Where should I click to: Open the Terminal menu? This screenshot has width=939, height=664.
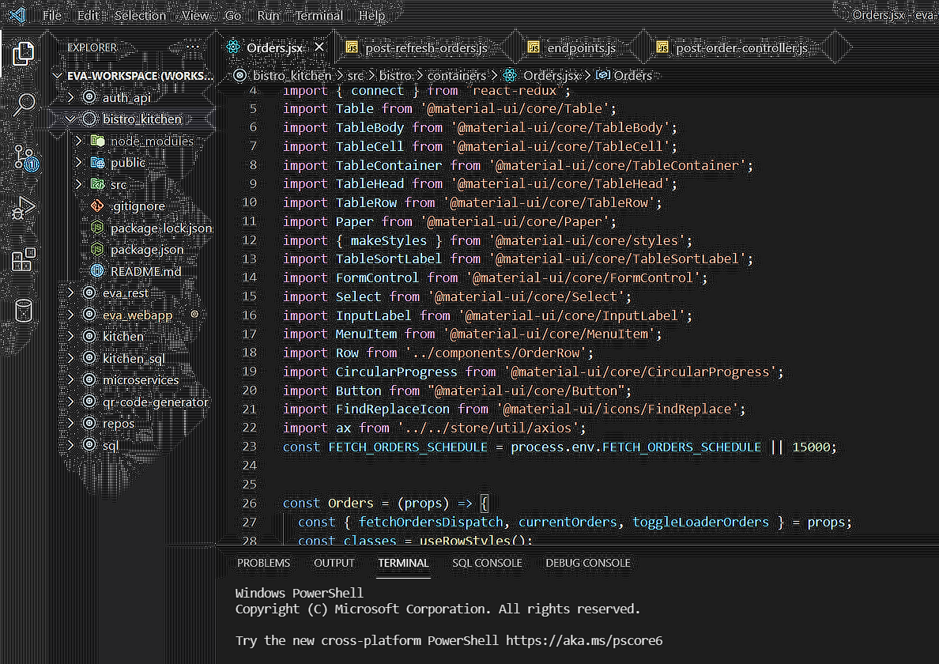(319, 14)
